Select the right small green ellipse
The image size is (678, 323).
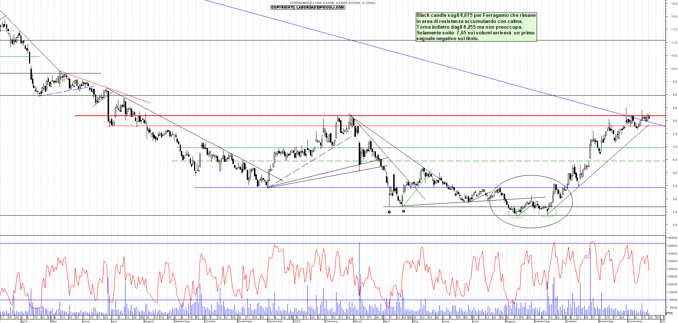548,212
